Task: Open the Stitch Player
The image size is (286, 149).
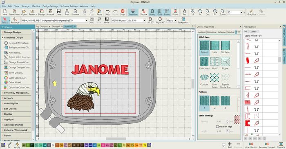Action: 175,12
